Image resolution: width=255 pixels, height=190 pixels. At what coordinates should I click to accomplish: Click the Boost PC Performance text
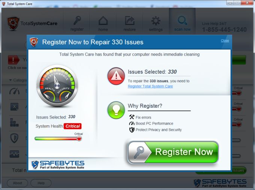click(x=154, y=123)
